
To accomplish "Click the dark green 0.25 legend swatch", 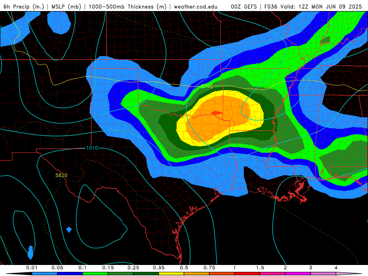I will point(146,274).
